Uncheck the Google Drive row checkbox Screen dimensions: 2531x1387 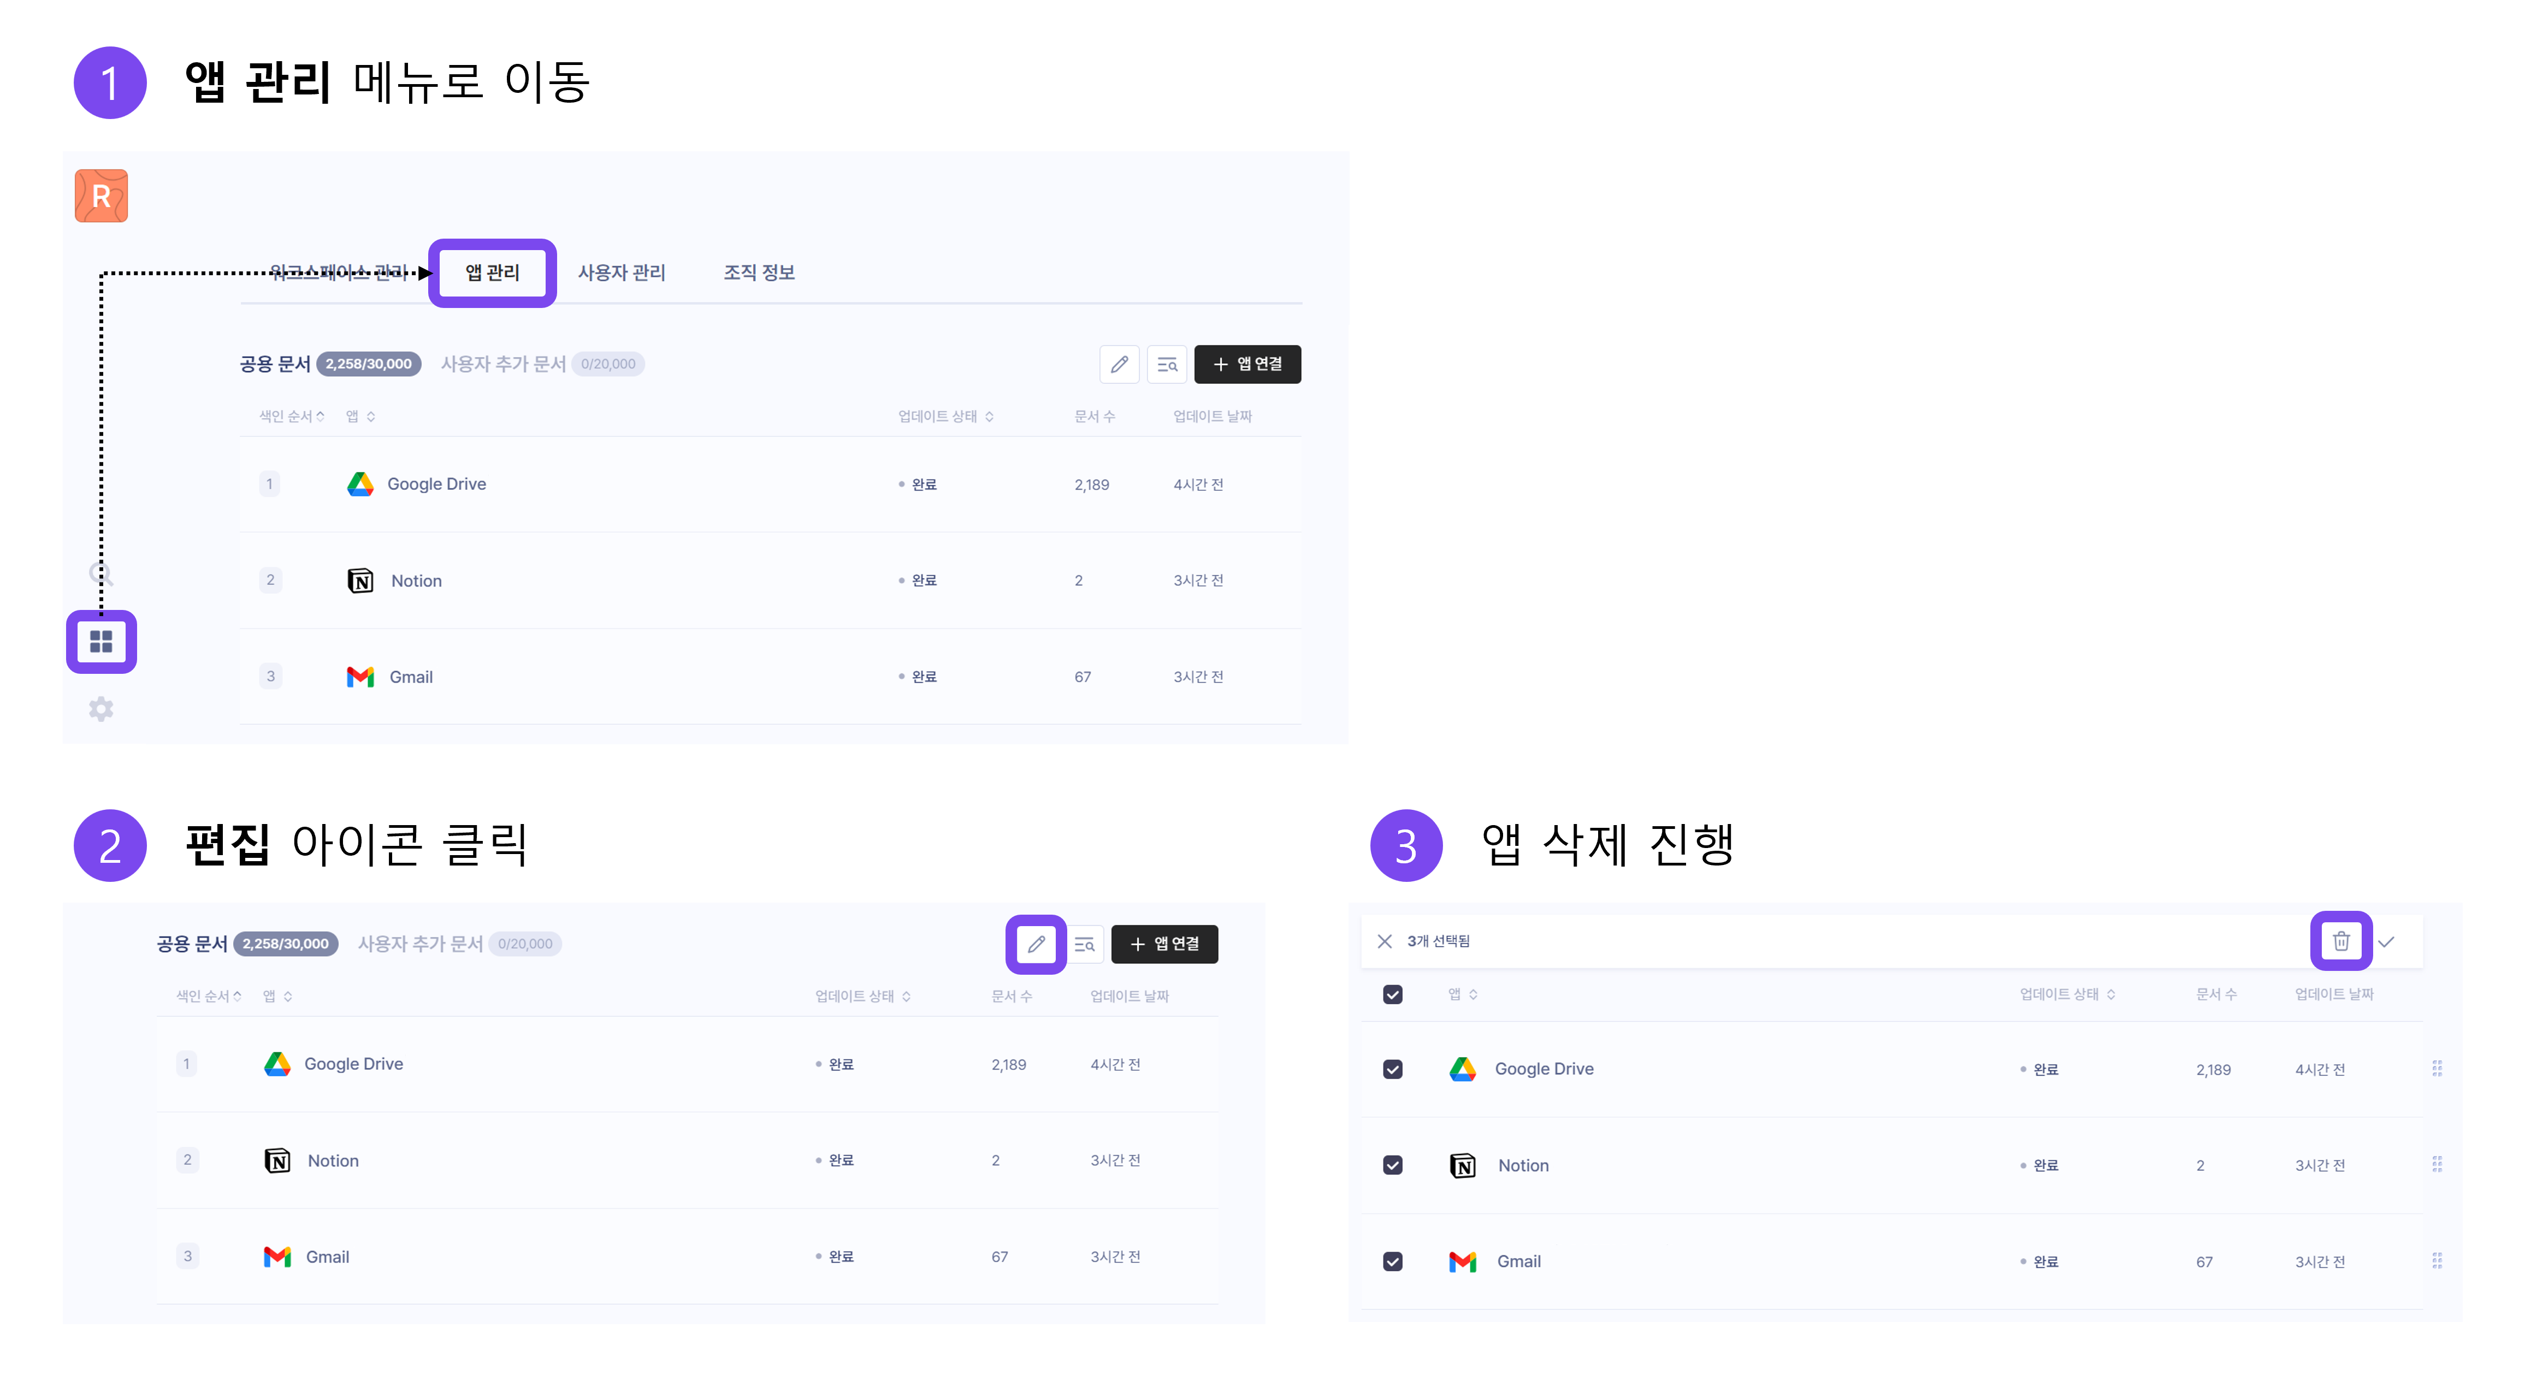tap(1392, 1069)
